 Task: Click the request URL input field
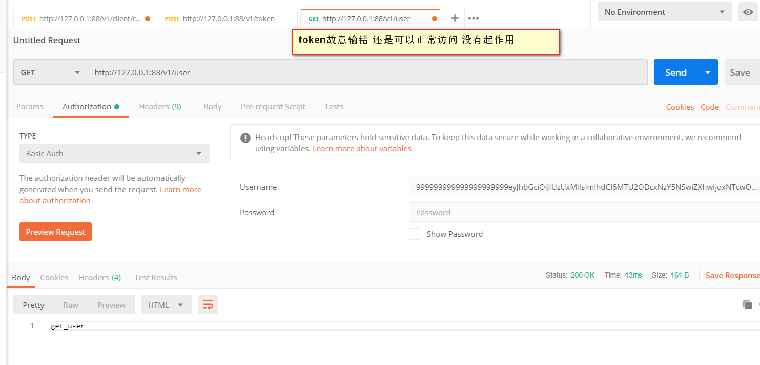367,72
